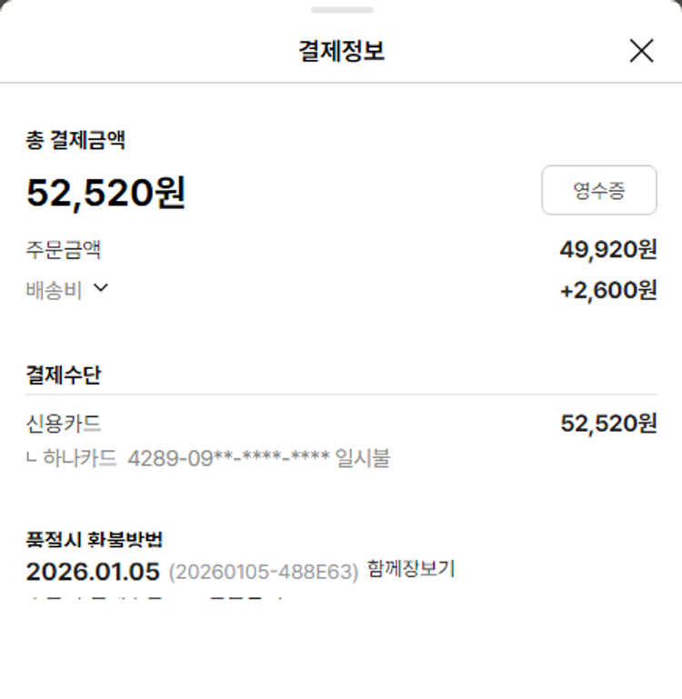682x699 pixels.
Task: Click the 함께장보기 label
Action: (x=411, y=569)
